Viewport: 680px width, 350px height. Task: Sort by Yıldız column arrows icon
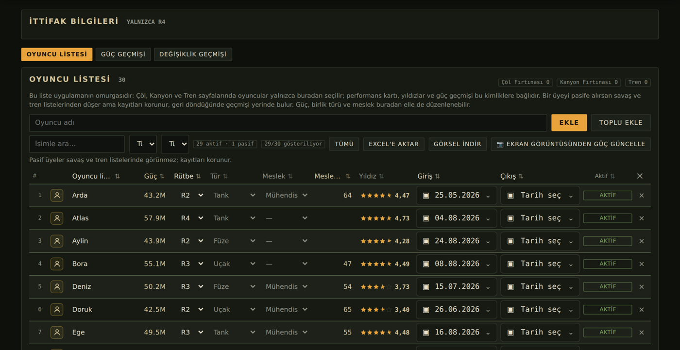tap(381, 176)
